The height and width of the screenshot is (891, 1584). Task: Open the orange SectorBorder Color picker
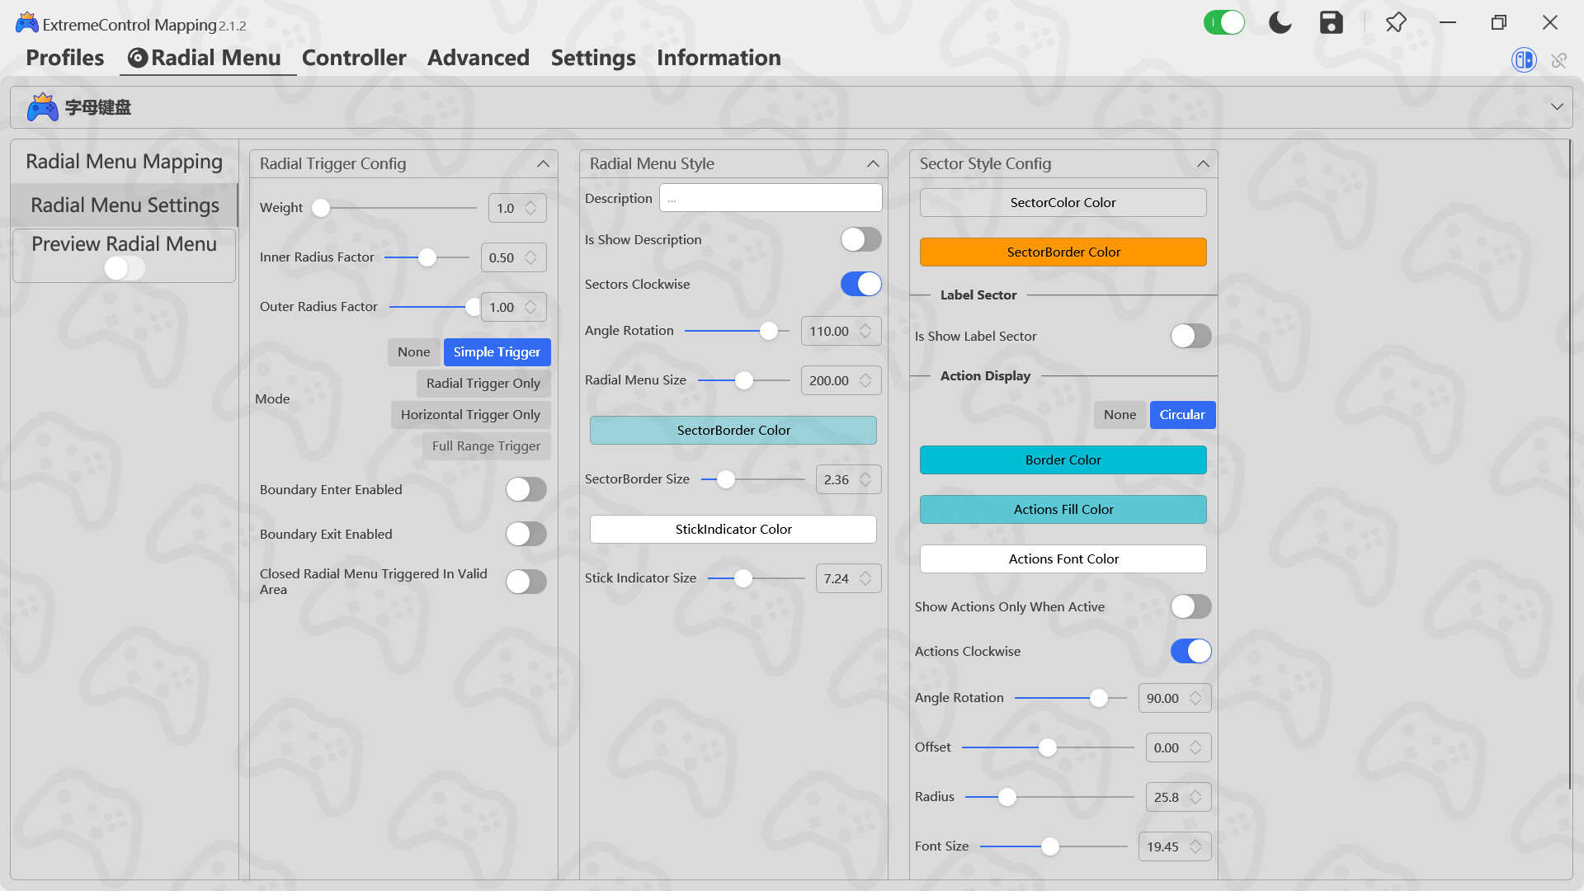coord(1063,252)
